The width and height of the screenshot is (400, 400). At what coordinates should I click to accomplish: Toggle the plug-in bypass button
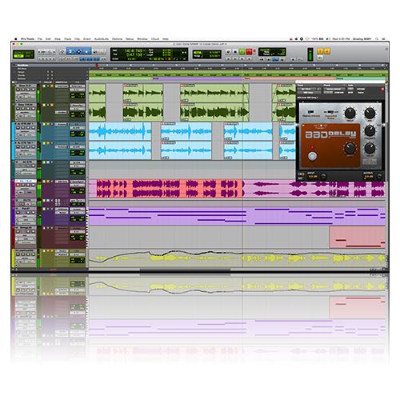361,89
